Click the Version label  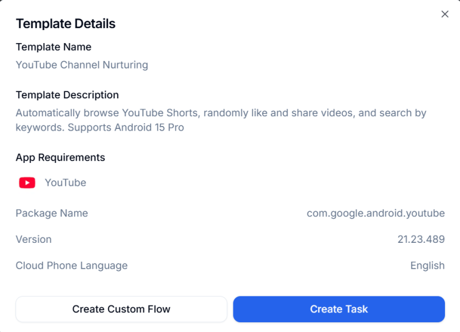coord(34,239)
